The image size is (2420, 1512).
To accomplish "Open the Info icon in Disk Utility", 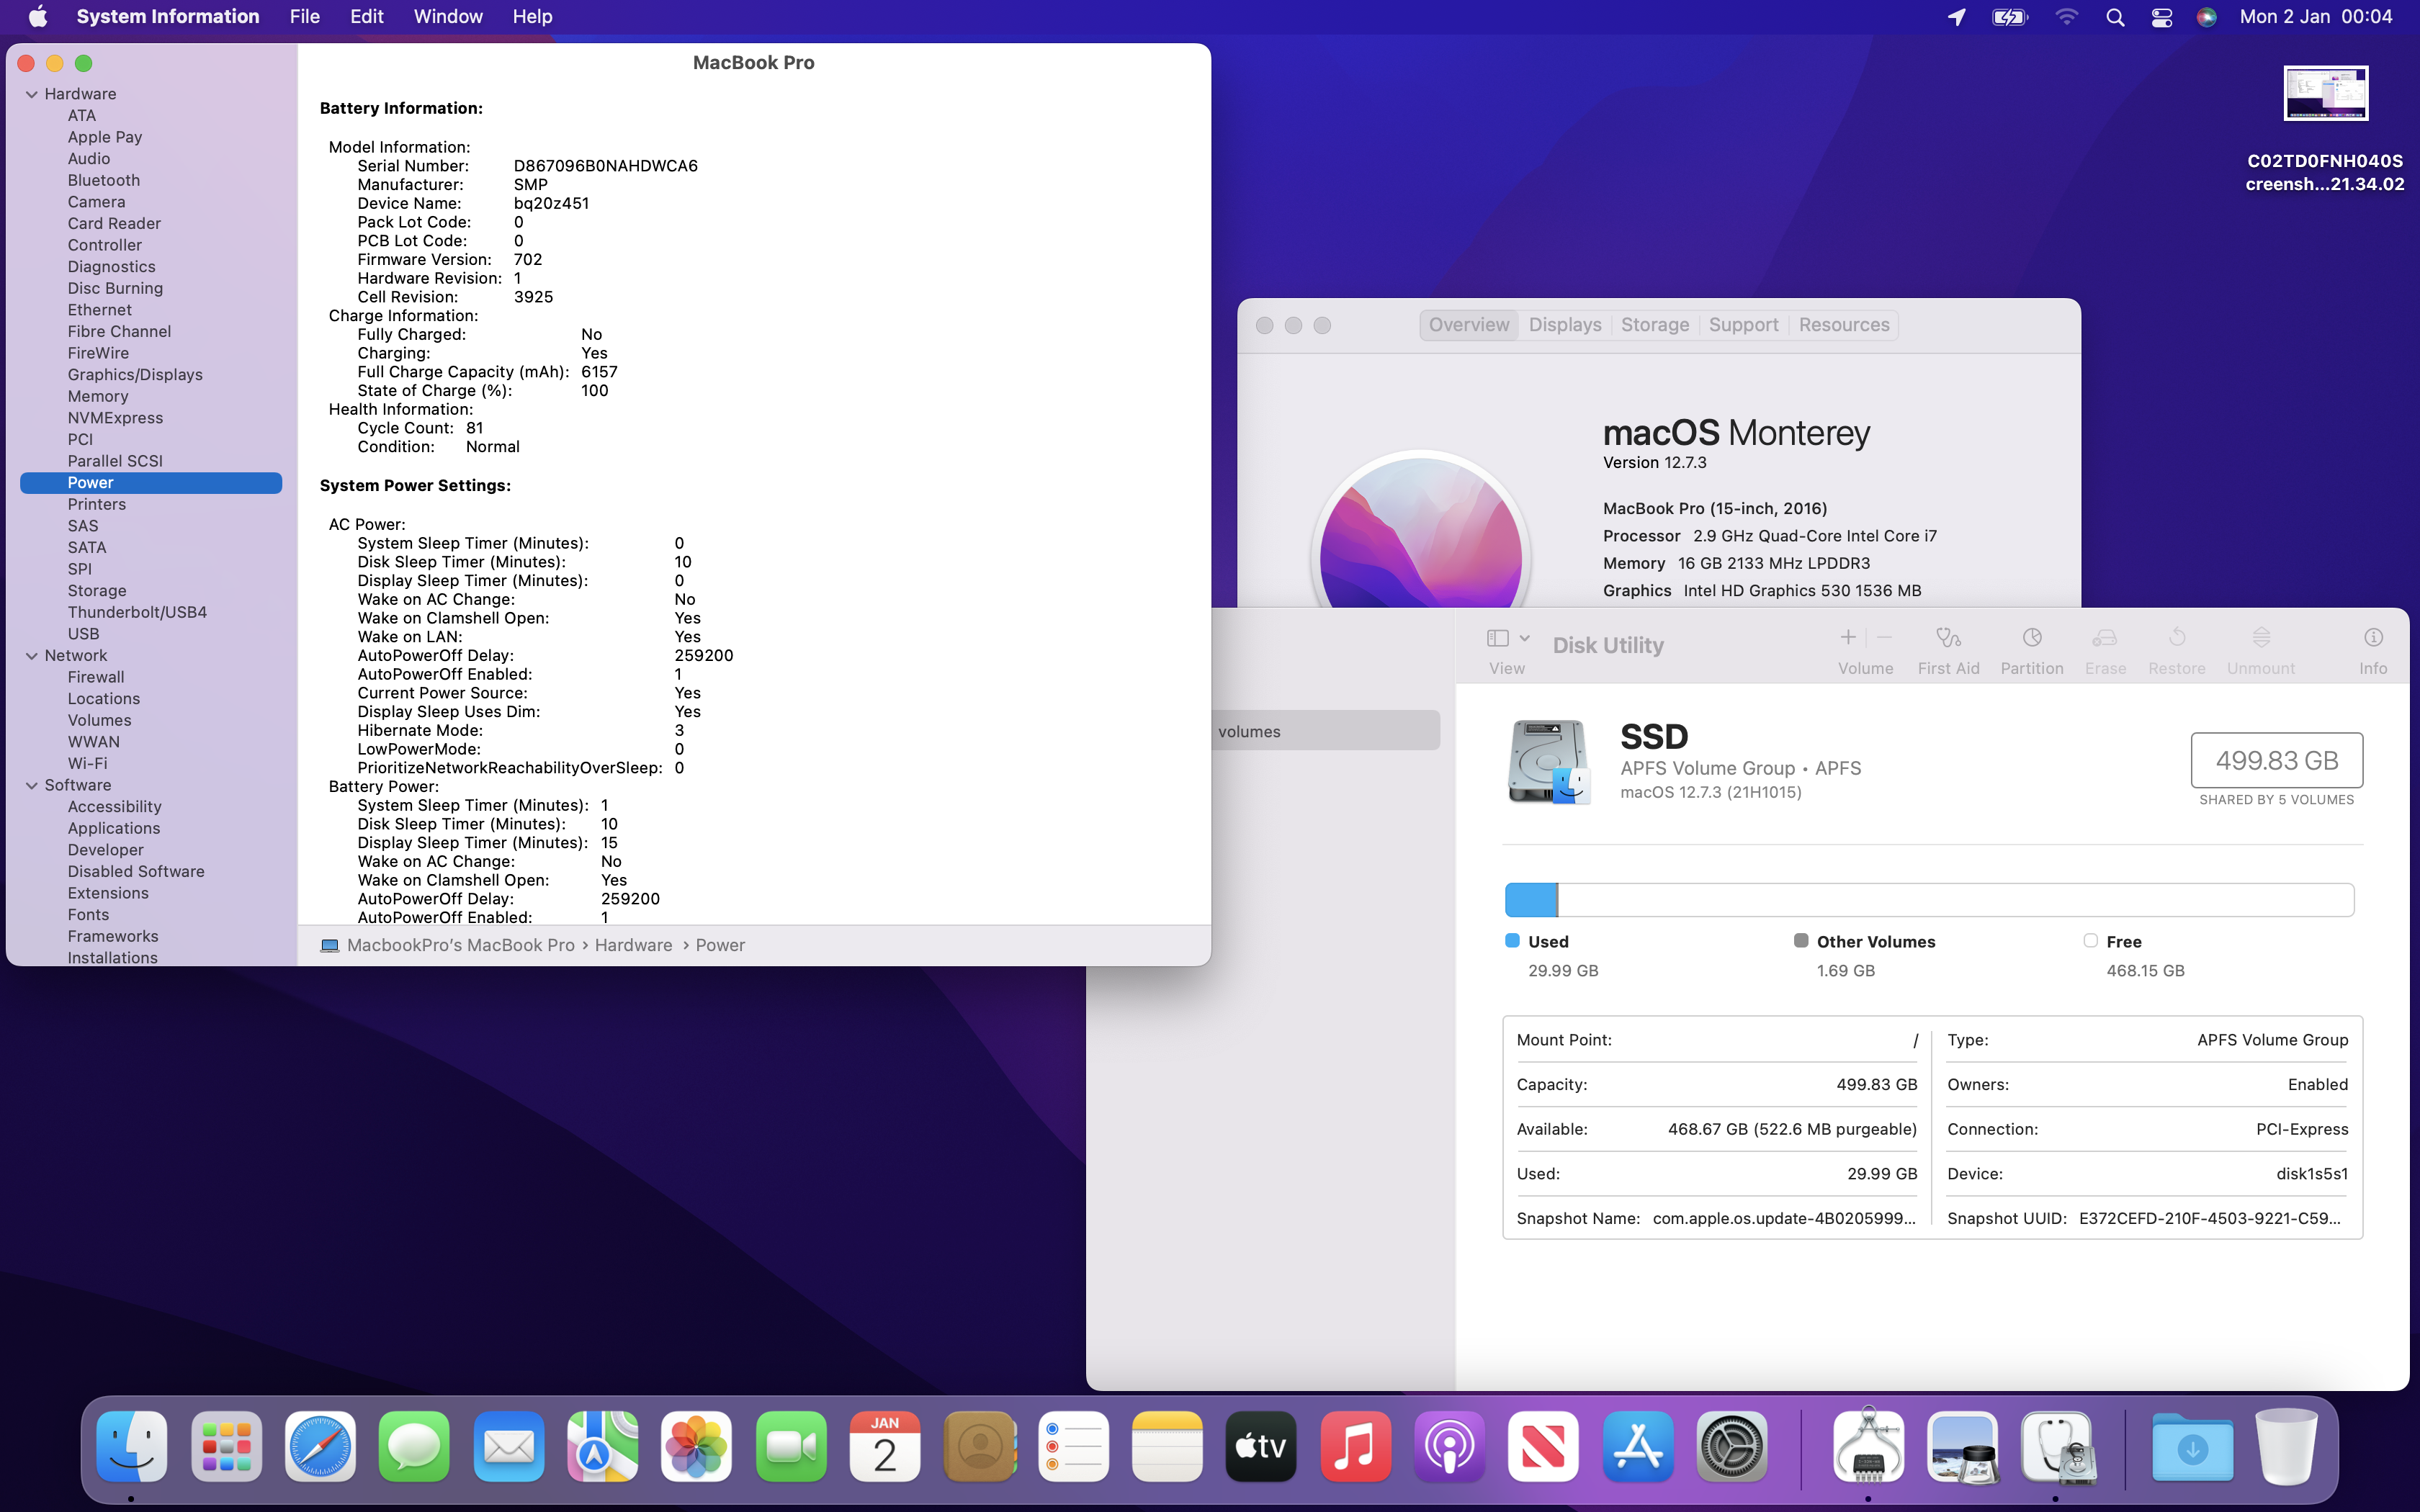I will pyautogui.click(x=2373, y=638).
